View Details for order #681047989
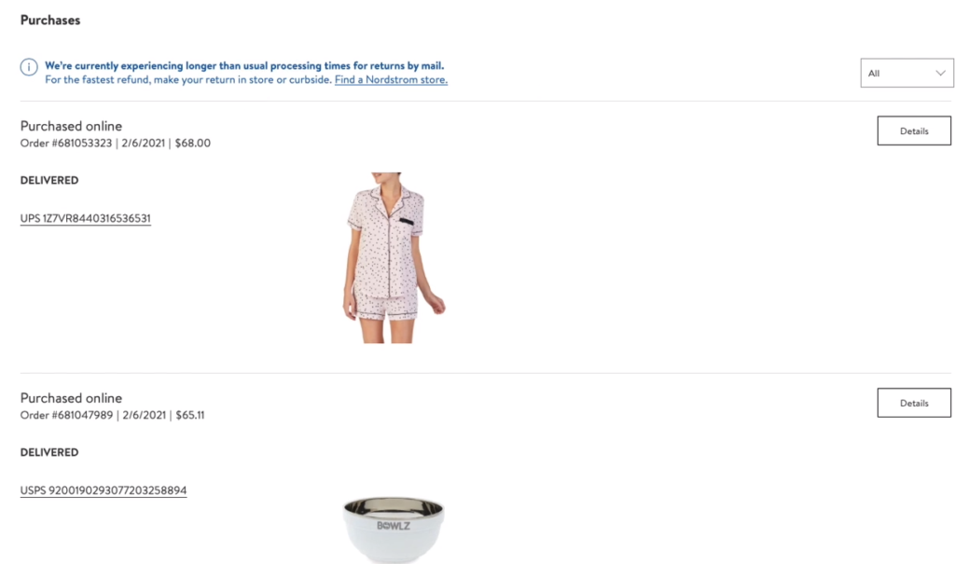955x564 pixels. pos(914,404)
